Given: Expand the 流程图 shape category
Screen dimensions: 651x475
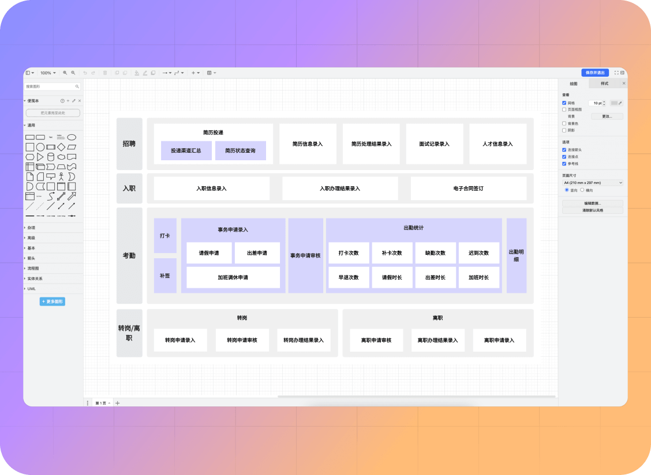Looking at the screenshot, I should click(34, 268).
